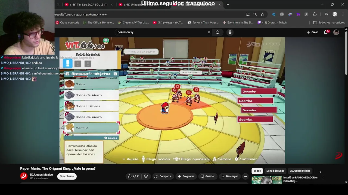Image resolution: width=348 pixels, height=195 pixels.
Task: Open the YouTube account avatar menu
Action: coord(336,32)
